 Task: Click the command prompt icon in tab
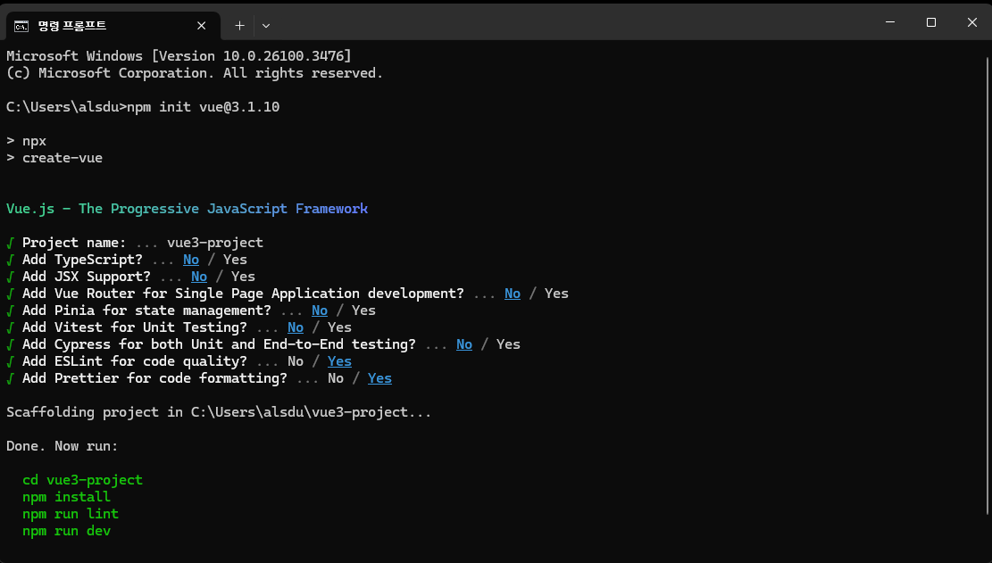click(x=21, y=26)
